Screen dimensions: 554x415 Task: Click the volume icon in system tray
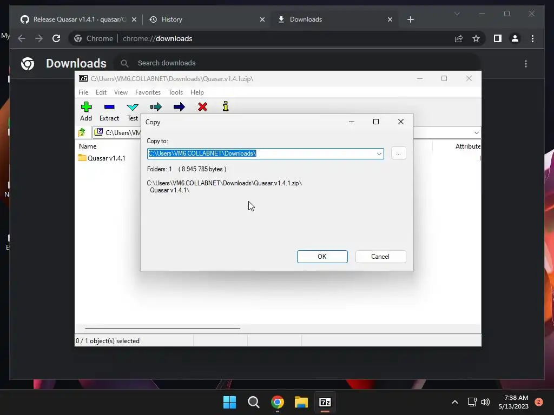click(x=485, y=402)
